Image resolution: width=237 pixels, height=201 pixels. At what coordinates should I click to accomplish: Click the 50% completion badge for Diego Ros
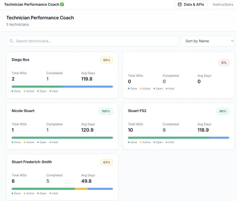pos(107,60)
